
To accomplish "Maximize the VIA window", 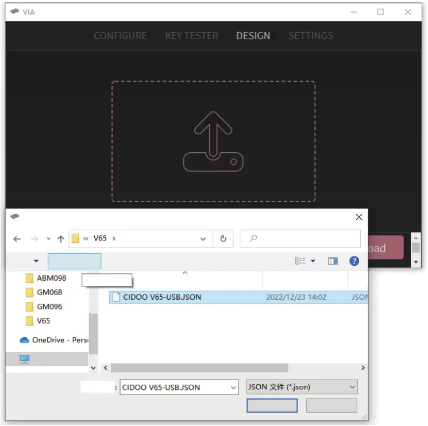I will pyautogui.click(x=380, y=12).
